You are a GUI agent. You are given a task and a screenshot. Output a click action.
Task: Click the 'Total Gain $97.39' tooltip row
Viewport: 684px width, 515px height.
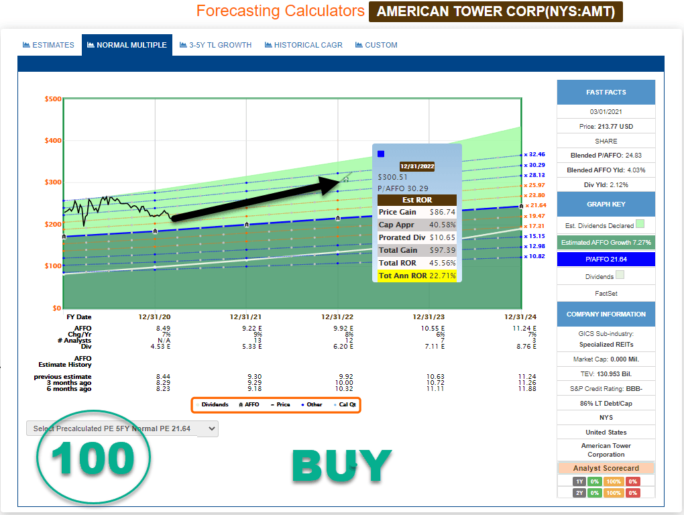pyautogui.click(x=417, y=250)
